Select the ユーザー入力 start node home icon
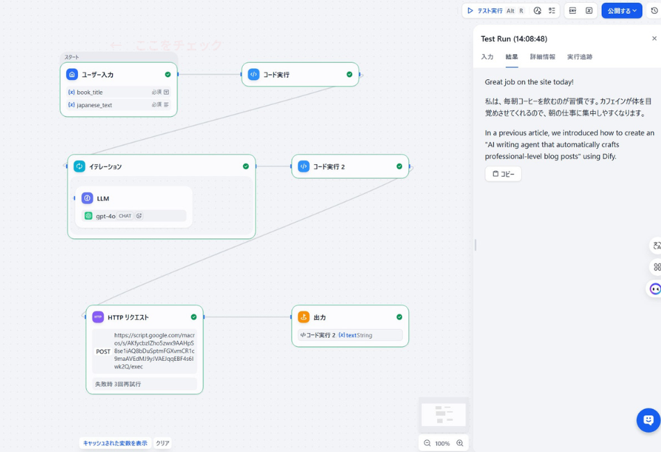The image size is (661, 452). [72, 74]
